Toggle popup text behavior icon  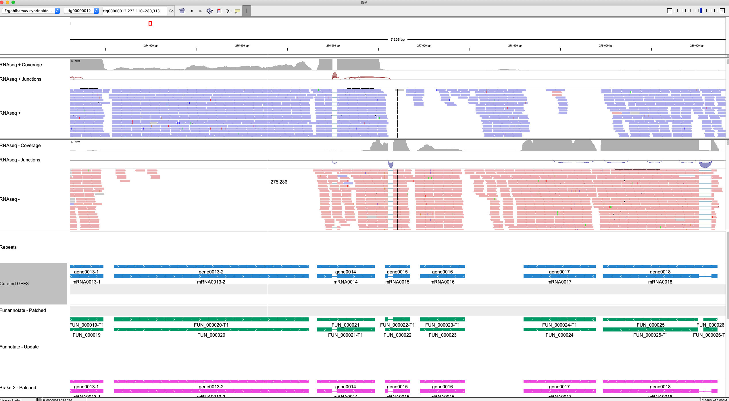coord(237,11)
